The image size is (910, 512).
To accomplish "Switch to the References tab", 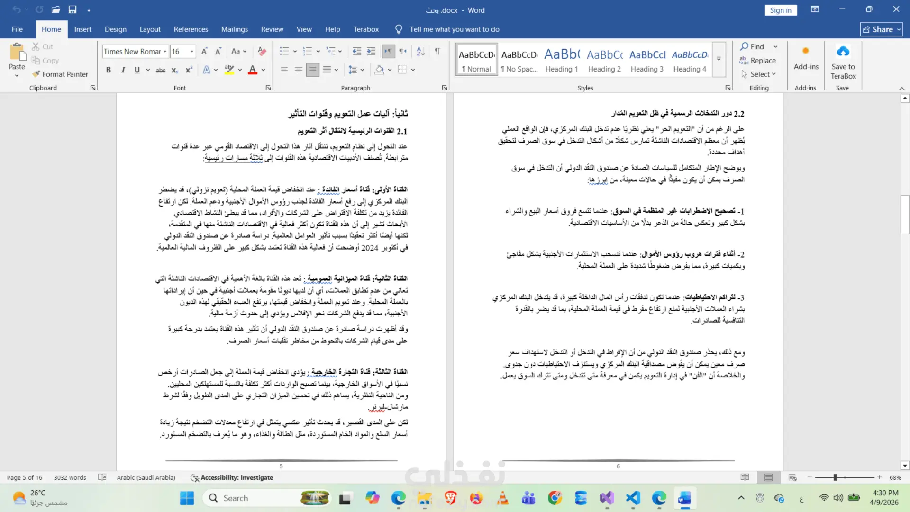I will pos(191,29).
